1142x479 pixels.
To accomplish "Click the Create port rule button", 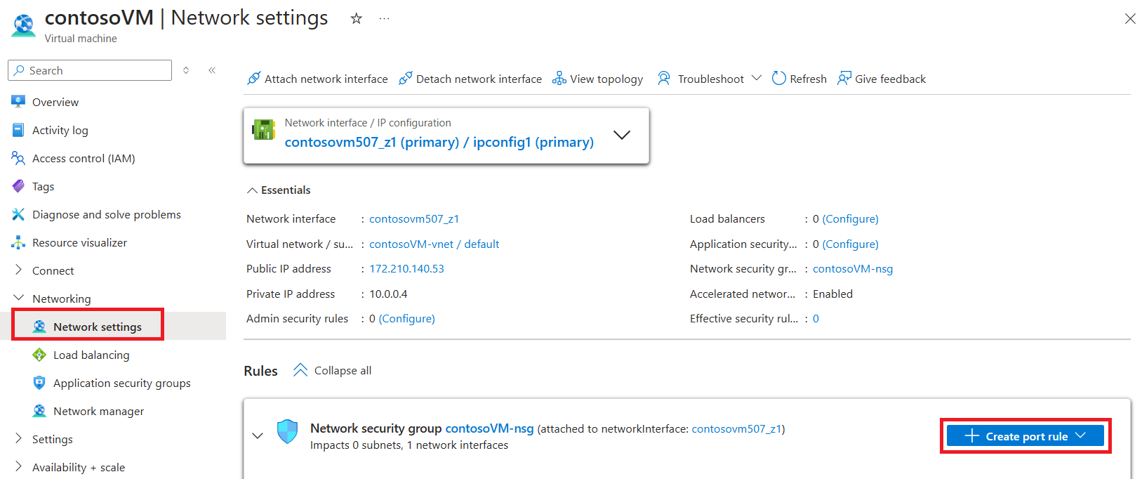I will 1025,436.
